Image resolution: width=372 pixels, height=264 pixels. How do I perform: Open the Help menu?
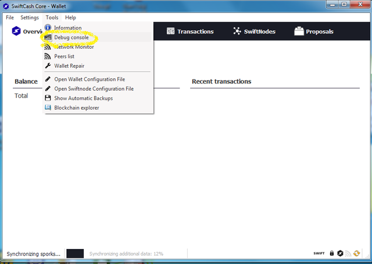point(70,17)
